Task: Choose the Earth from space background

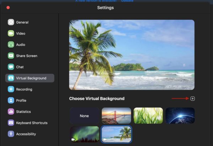Action: point(180,116)
